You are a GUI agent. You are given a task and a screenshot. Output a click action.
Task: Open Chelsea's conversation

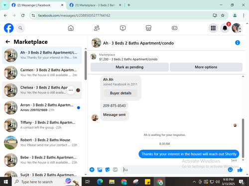pos(42,90)
